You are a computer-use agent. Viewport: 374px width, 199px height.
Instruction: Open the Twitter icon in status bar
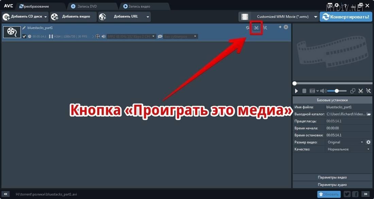tap(347, 194)
